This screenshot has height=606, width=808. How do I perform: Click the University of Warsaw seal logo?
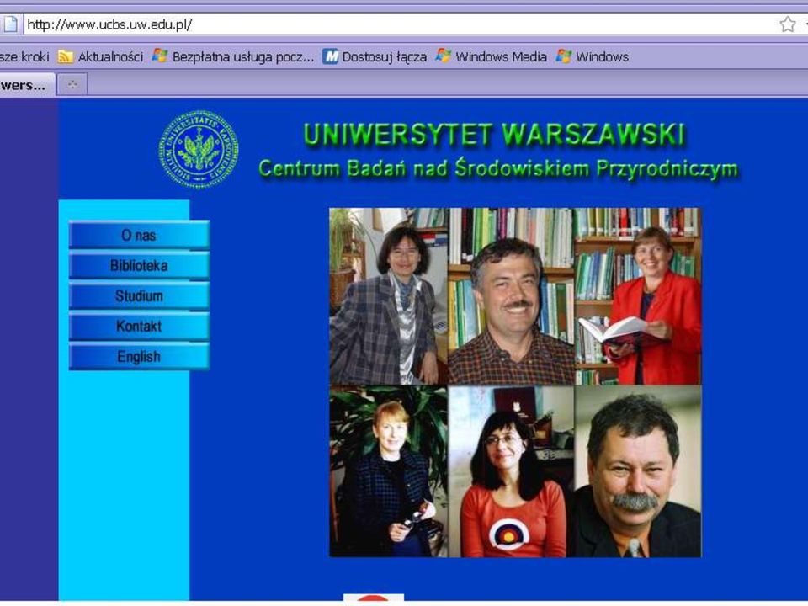199,149
